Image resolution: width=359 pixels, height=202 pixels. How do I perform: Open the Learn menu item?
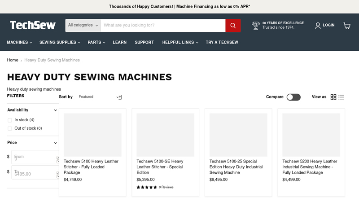(119, 42)
